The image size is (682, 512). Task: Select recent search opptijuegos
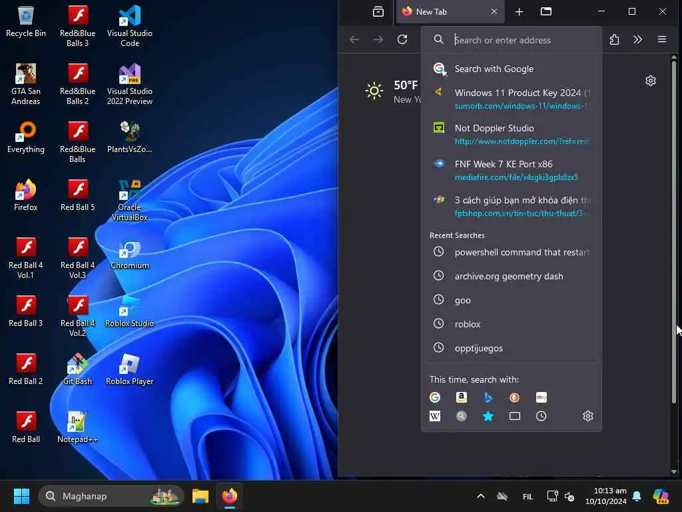point(511,348)
